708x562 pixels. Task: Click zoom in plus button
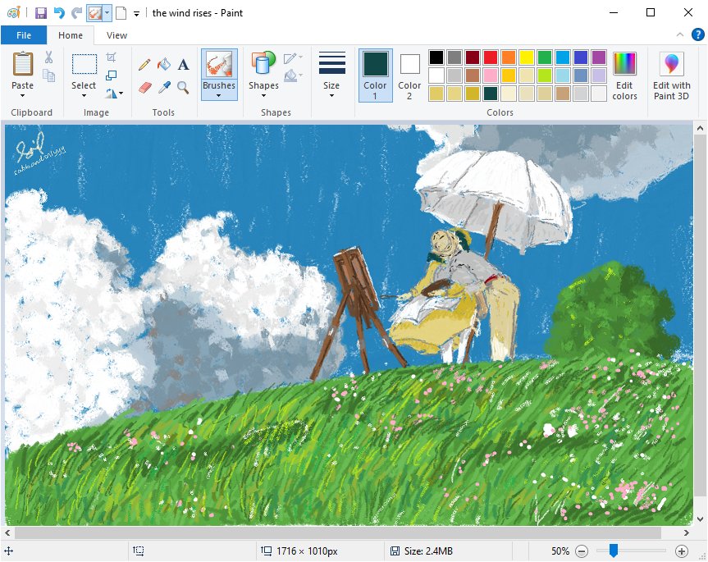point(682,551)
